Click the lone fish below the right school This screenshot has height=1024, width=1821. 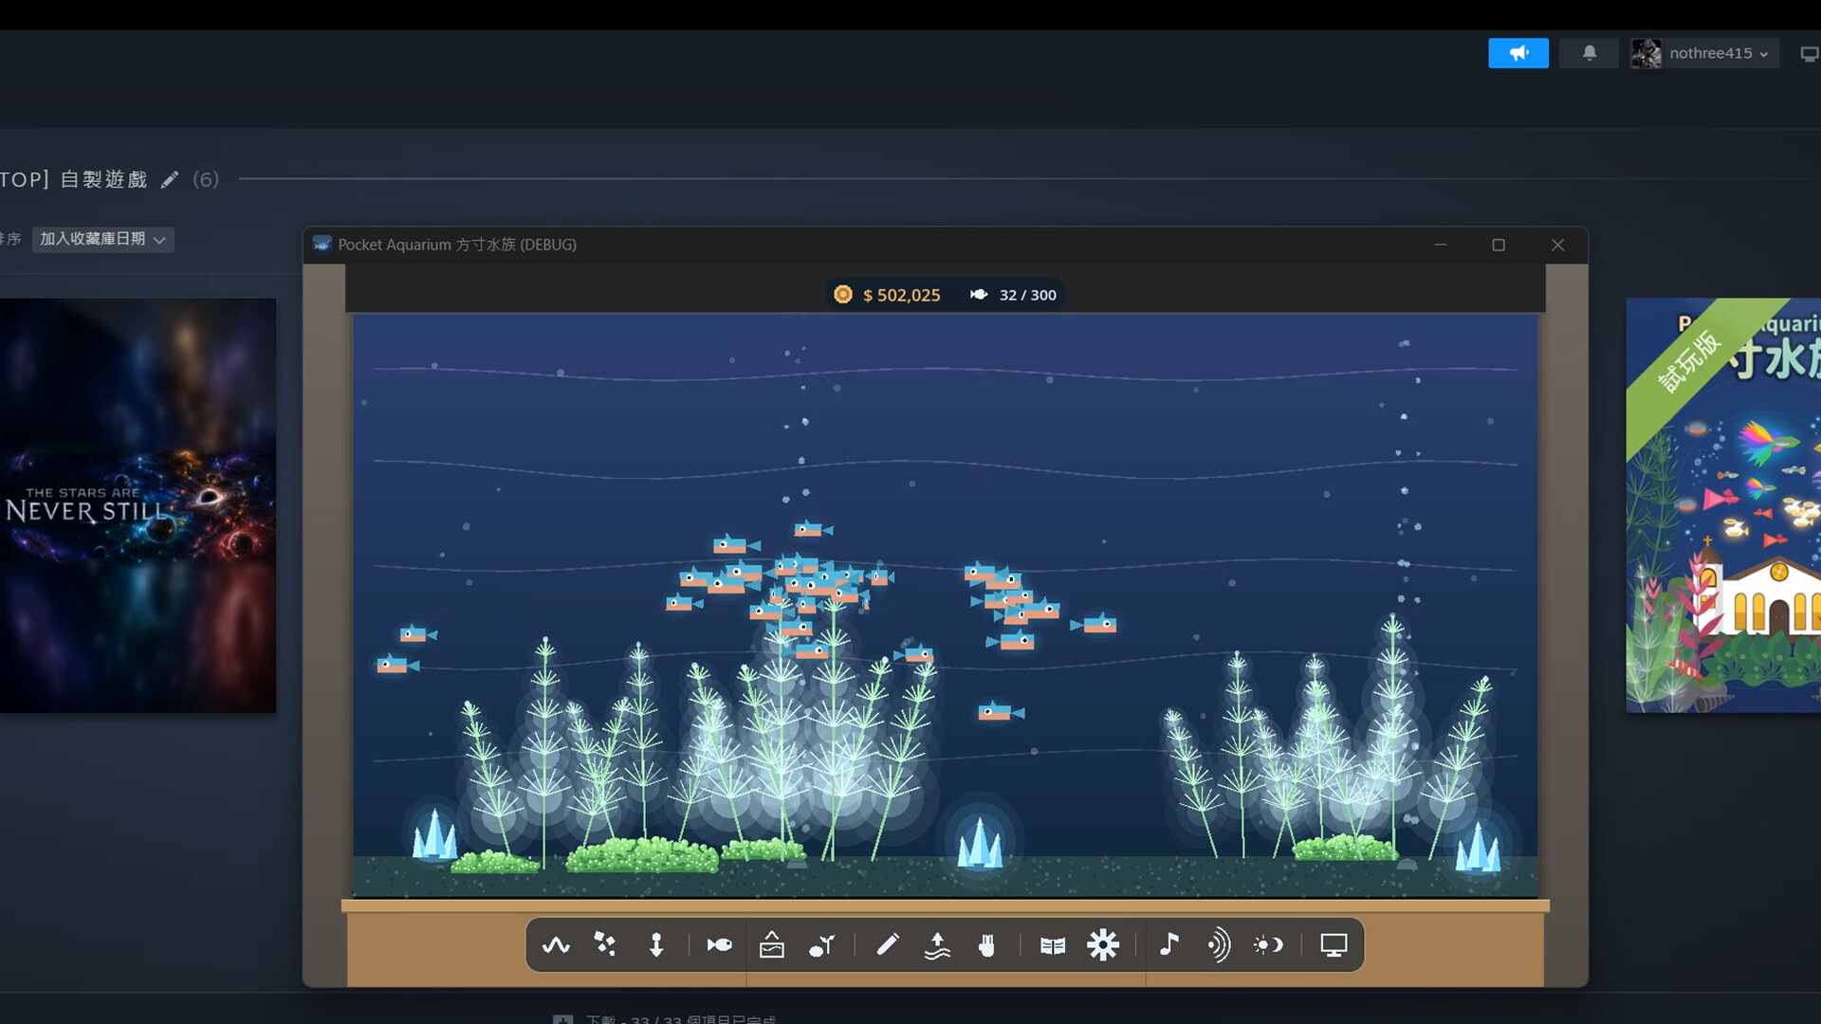click(x=1001, y=712)
